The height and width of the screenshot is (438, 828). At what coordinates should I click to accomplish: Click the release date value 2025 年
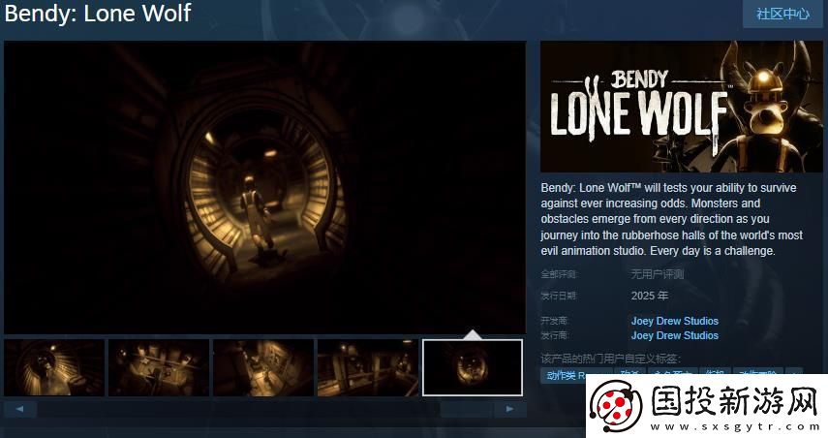point(650,296)
